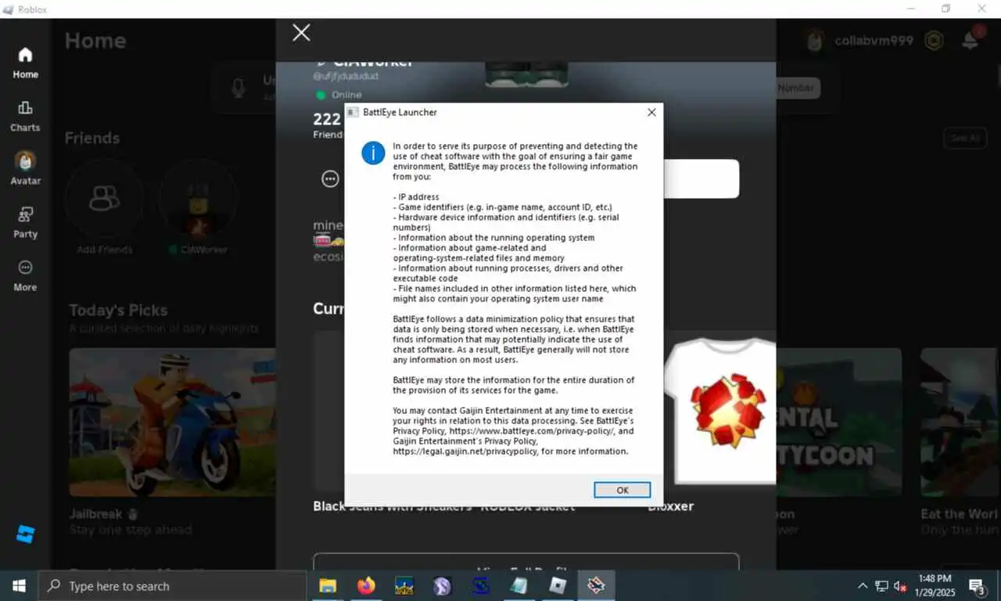The width and height of the screenshot is (1001, 601).
Task: Show hidden system tray icons
Action: click(863, 585)
